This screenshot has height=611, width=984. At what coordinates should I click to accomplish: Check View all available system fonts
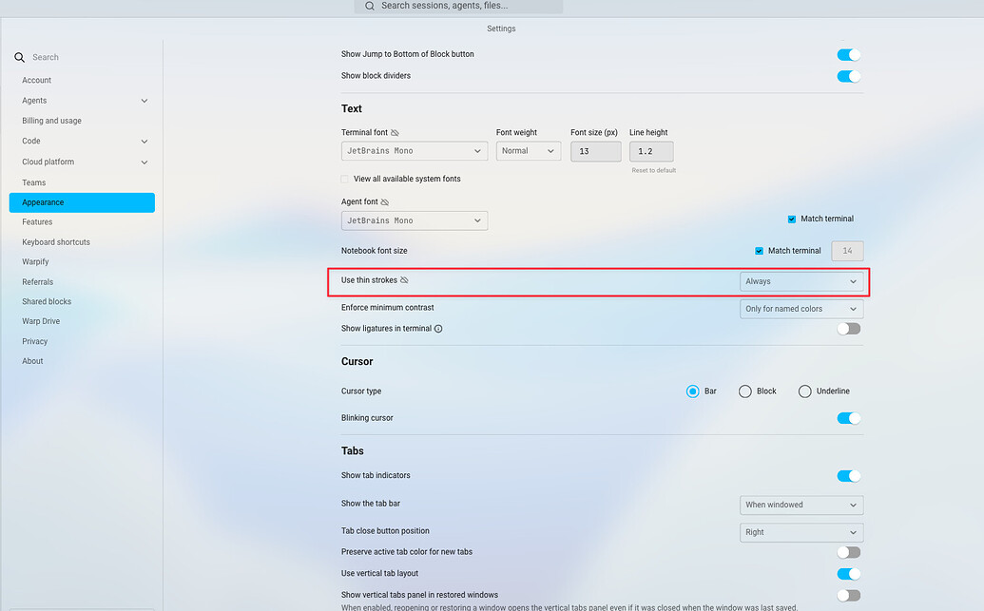coord(344,179)
